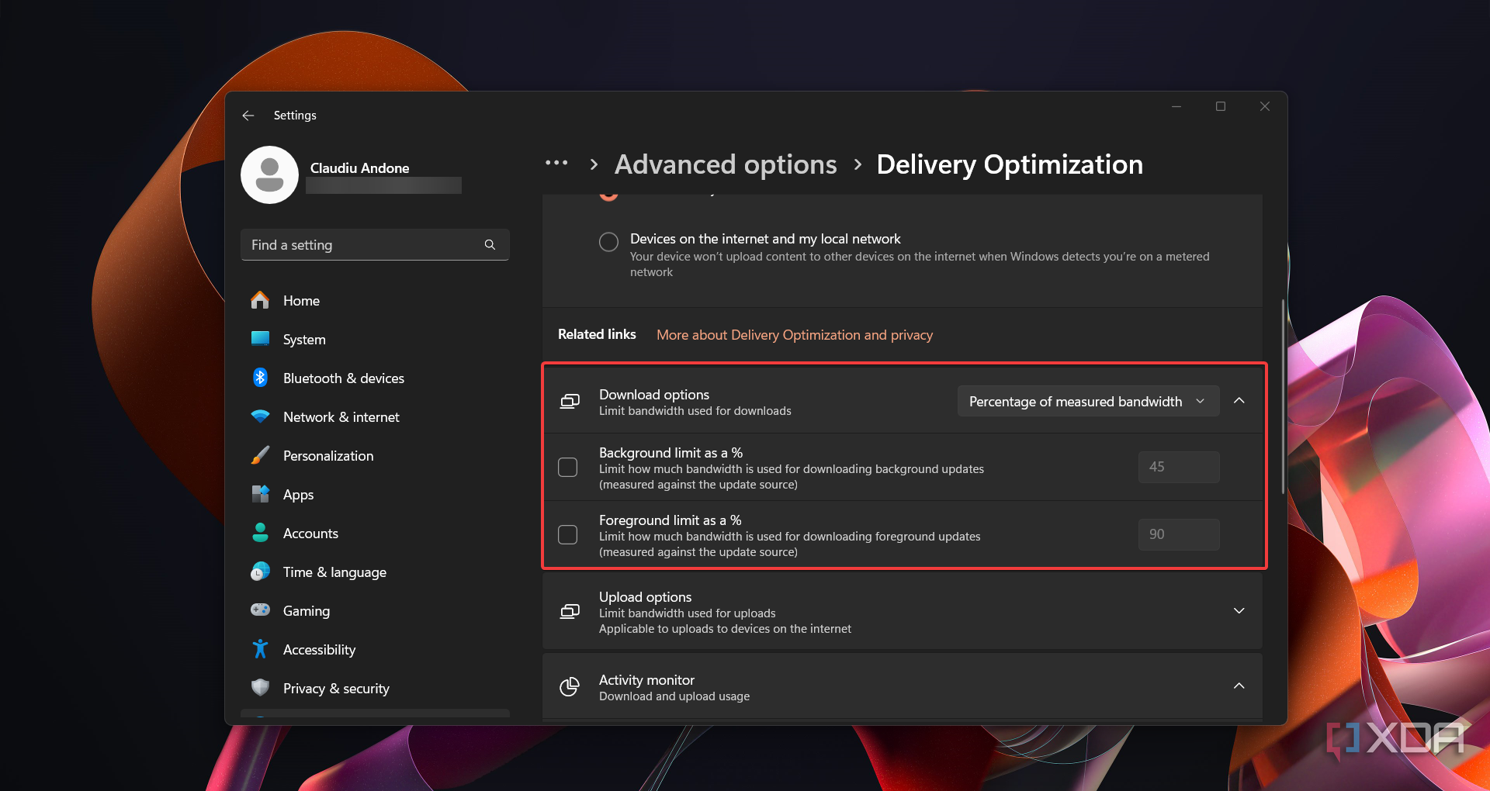Image resolution: width=1490 pixels, height=791 pixels.
Task: Click the Upload options icon
Action: coord(570,612)
